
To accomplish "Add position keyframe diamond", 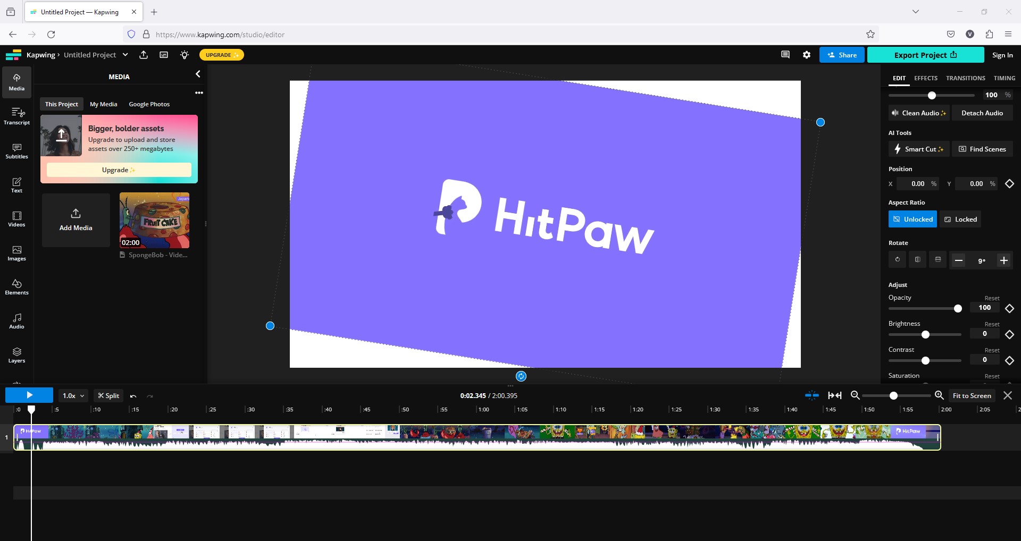I will (1009, 184).
